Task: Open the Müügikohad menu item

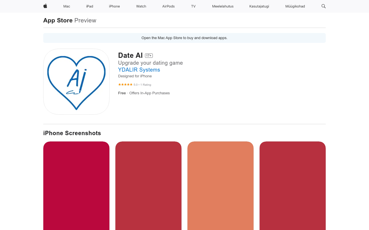Action: [x=295, y=6]
